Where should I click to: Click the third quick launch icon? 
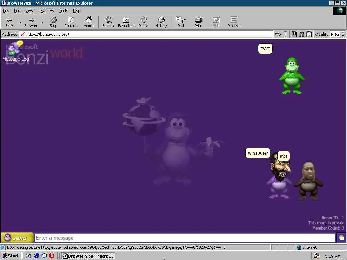tap(44, 256)
